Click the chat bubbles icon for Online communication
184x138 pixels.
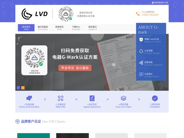29,98
